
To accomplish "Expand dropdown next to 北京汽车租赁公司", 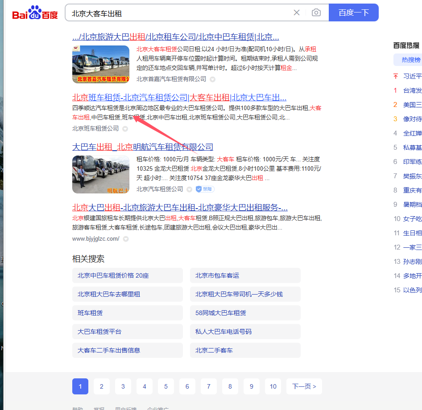I will click(190, 189).
